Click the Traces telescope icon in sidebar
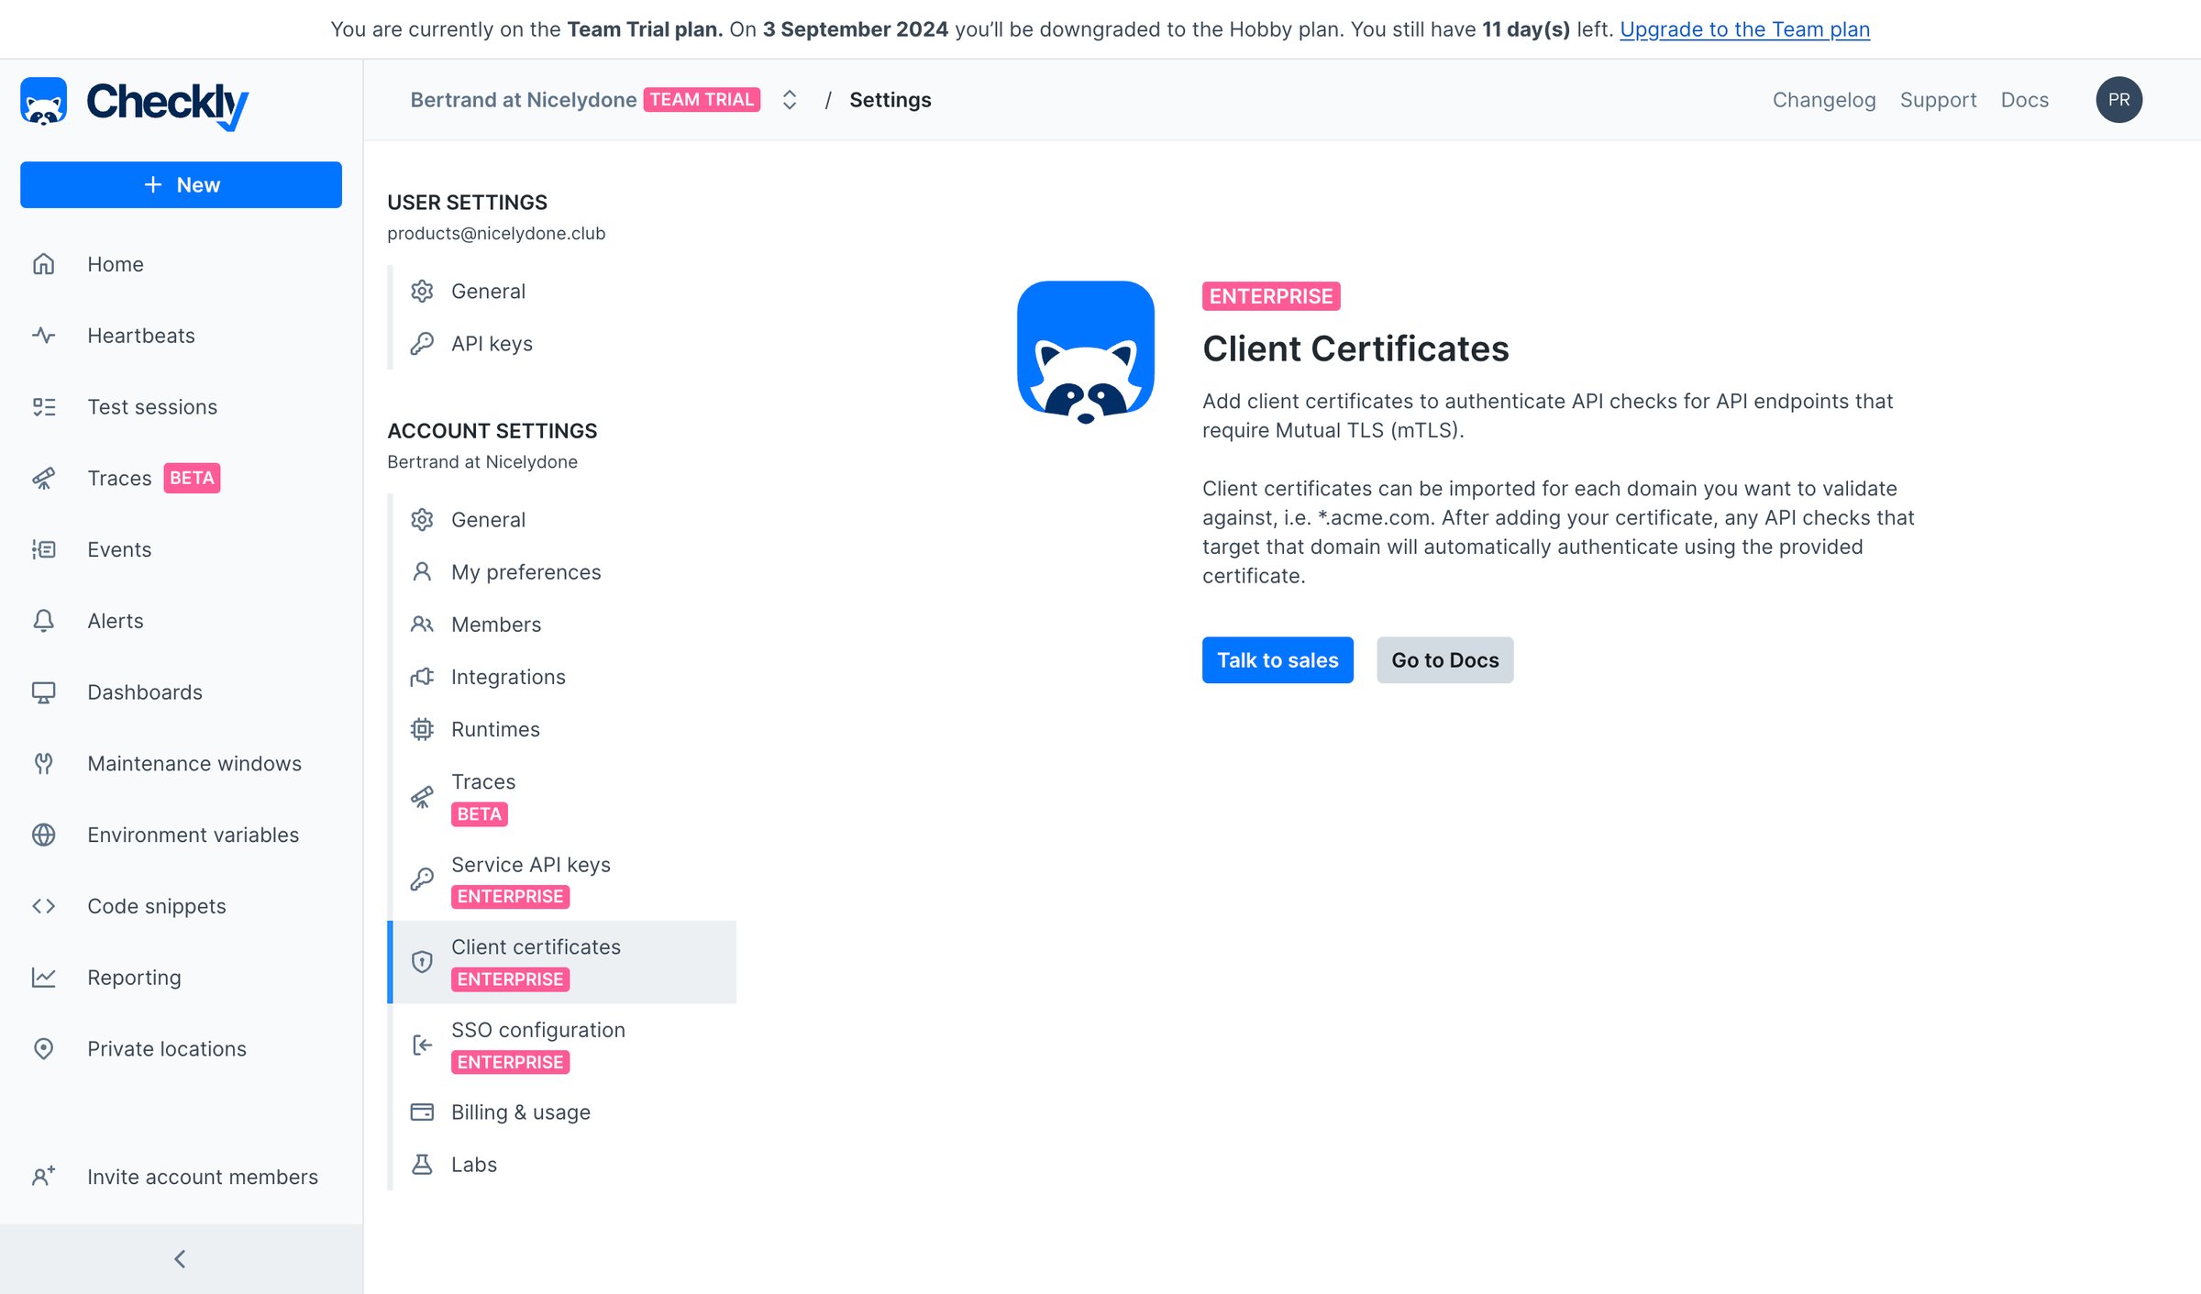Screen dimensions: 2201x1294 43,479
